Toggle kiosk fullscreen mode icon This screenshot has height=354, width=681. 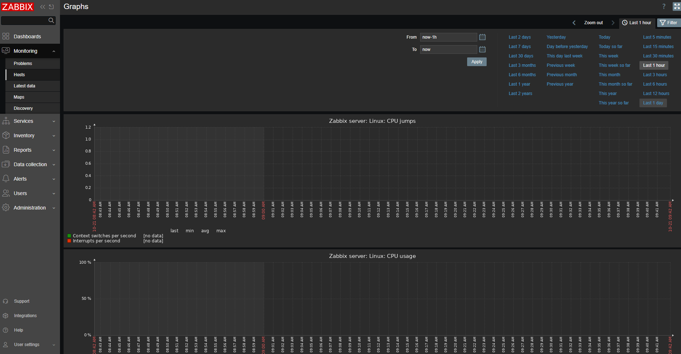[x=676, y=7]
